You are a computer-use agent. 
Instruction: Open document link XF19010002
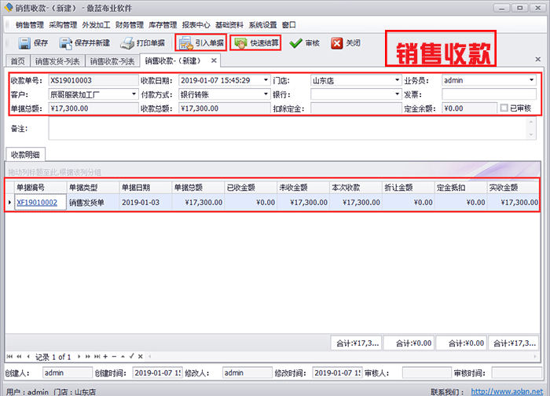37,203
